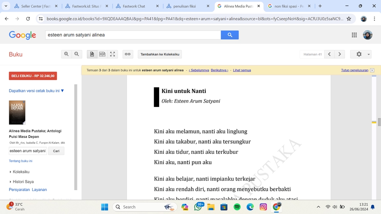
Task: Click the blue search magnifier button
Action: click(x=230, y=35)
